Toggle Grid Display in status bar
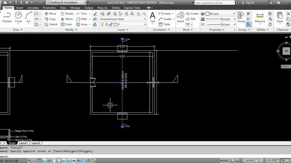This screenshot has height=163, width=291. pyautogui.click(x=39, y=161)
